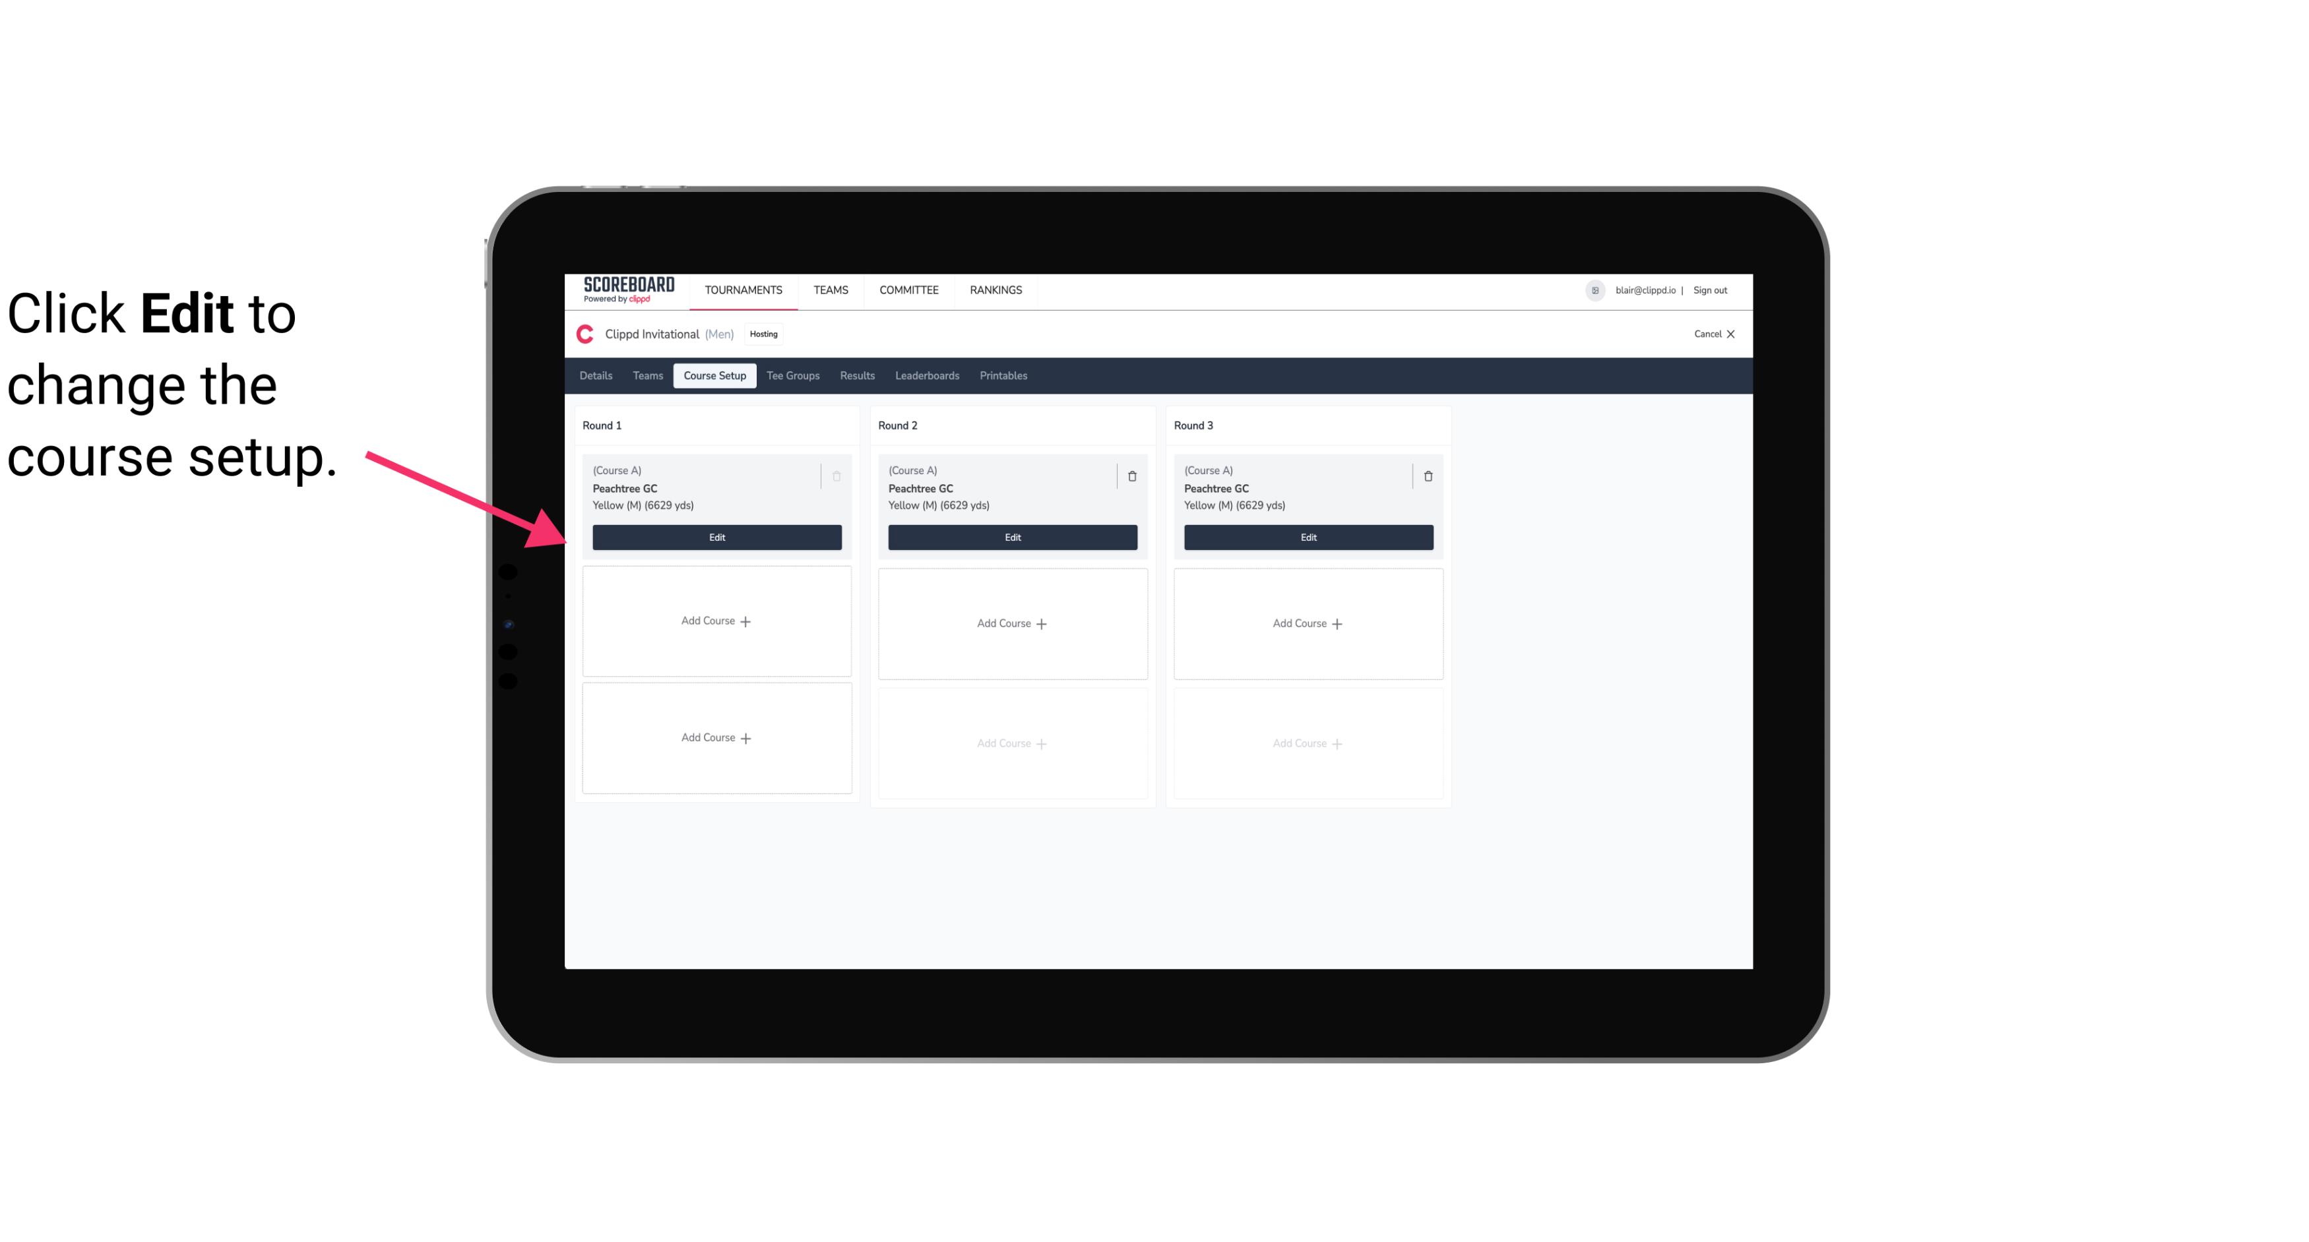
Task: Select the Details tab
Action: click(598, 376)
